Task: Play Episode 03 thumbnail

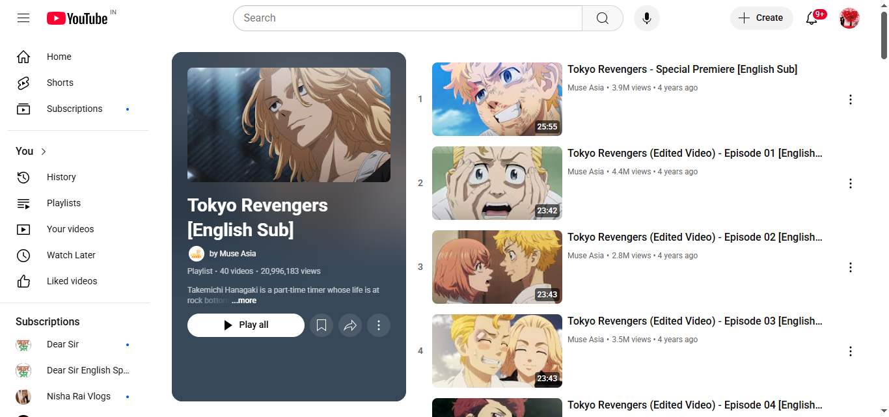Action: pos(497,351)
